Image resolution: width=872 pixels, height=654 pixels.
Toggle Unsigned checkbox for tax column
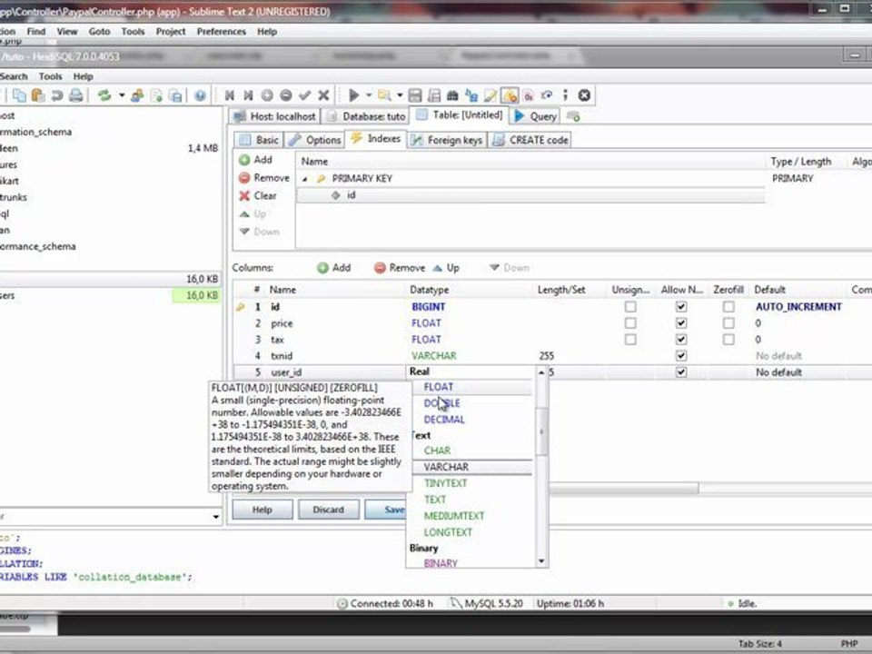[x=630, y=339]
